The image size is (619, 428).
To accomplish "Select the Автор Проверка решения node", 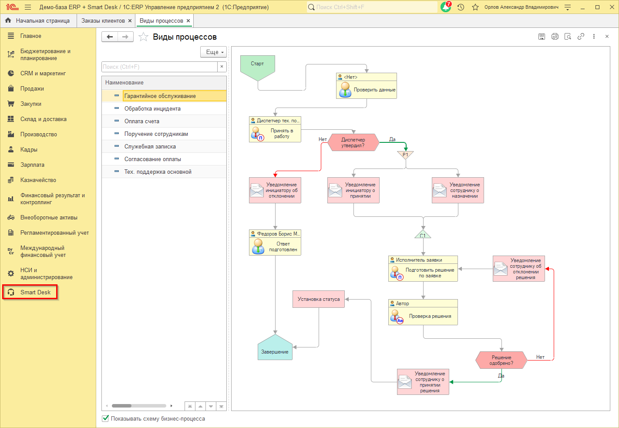I will [423, 312].
